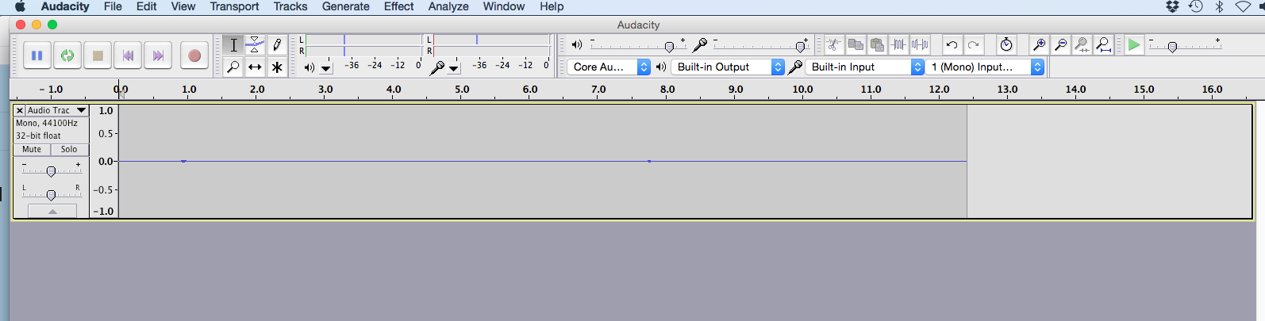Click Fit Selection zoom icon

[1082, 45]
